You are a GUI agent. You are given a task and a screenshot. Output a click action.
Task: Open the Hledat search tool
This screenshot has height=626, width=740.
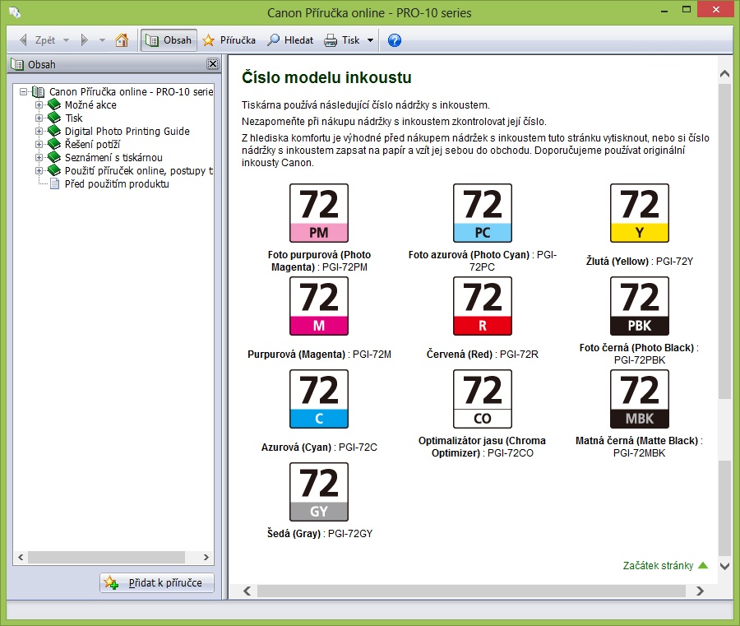pyautogui.click(x=290, y=40)
